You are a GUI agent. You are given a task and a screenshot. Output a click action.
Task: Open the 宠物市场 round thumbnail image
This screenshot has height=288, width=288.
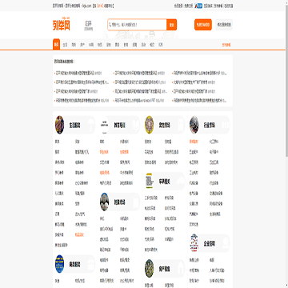[149, 125]
